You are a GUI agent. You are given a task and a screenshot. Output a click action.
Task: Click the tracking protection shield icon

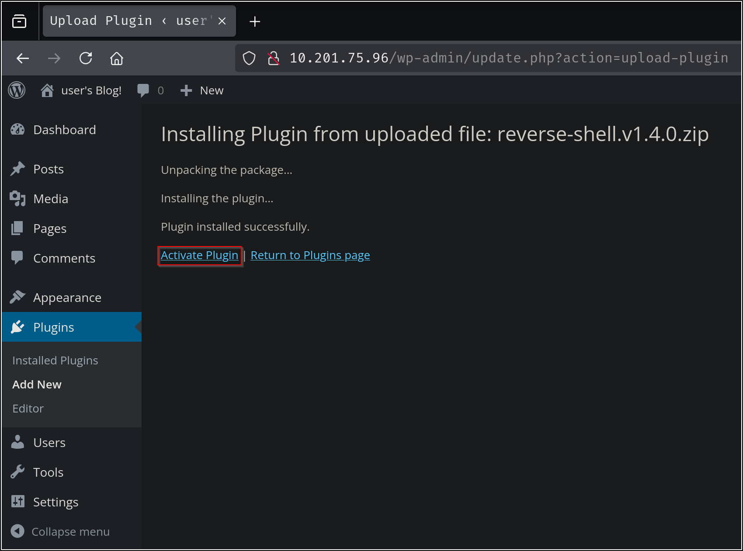(x=249, y=58)
